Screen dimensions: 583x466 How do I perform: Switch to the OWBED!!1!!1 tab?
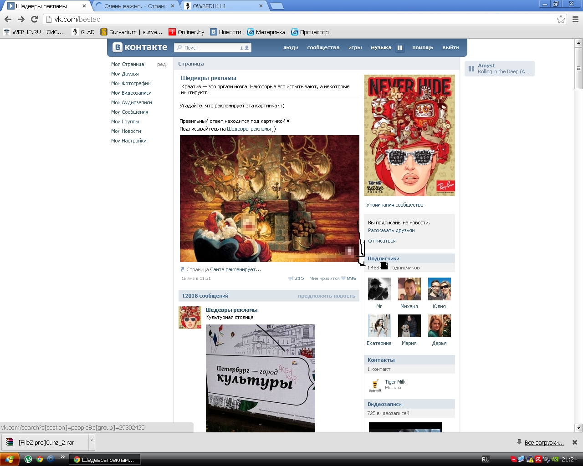pyautogui.click(x=223, y=6)
